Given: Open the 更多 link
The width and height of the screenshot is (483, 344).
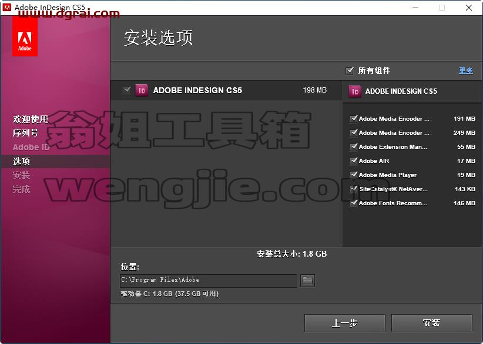Looking at the screenshot, I should click(466, 71).
